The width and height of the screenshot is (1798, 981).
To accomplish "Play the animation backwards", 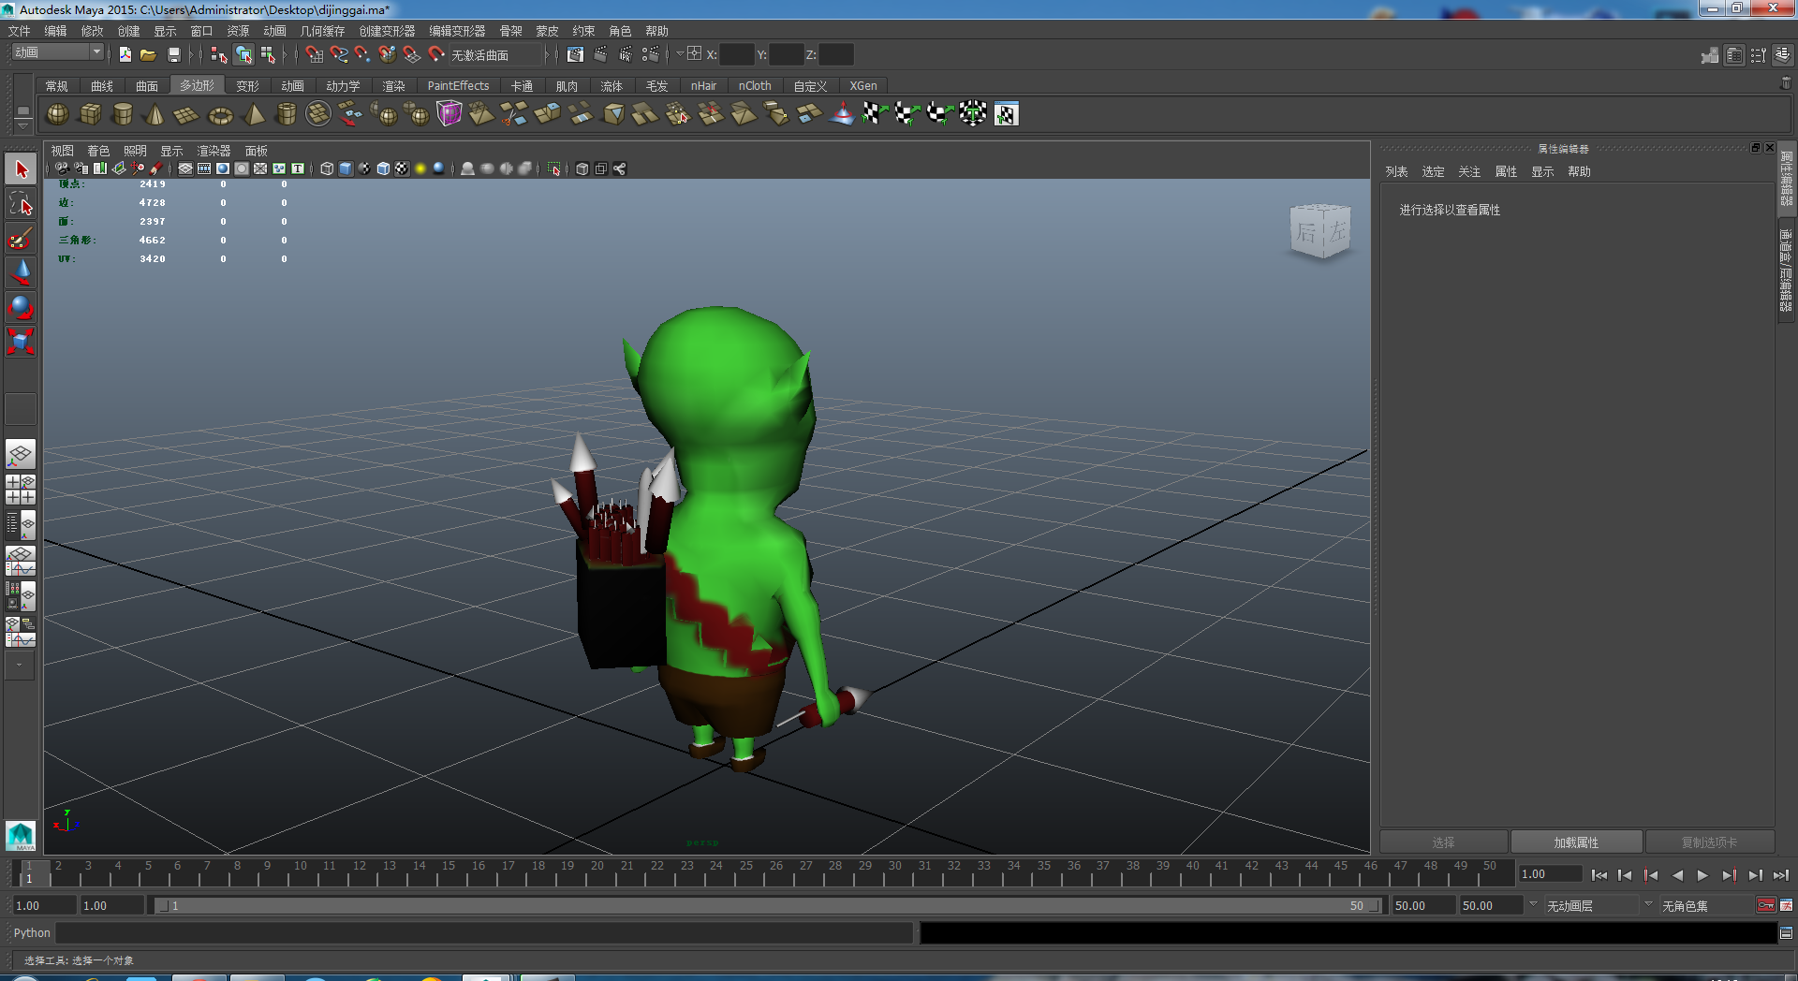I will point(1677,875).
